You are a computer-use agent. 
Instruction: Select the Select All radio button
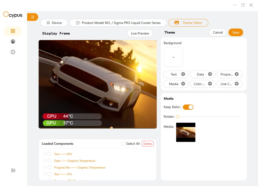pos(123,144)
